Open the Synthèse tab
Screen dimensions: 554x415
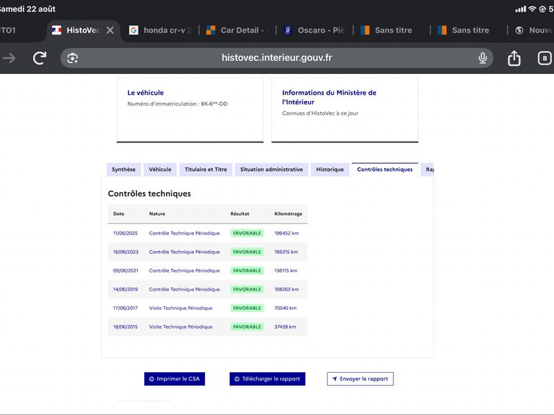pos(124,169)
